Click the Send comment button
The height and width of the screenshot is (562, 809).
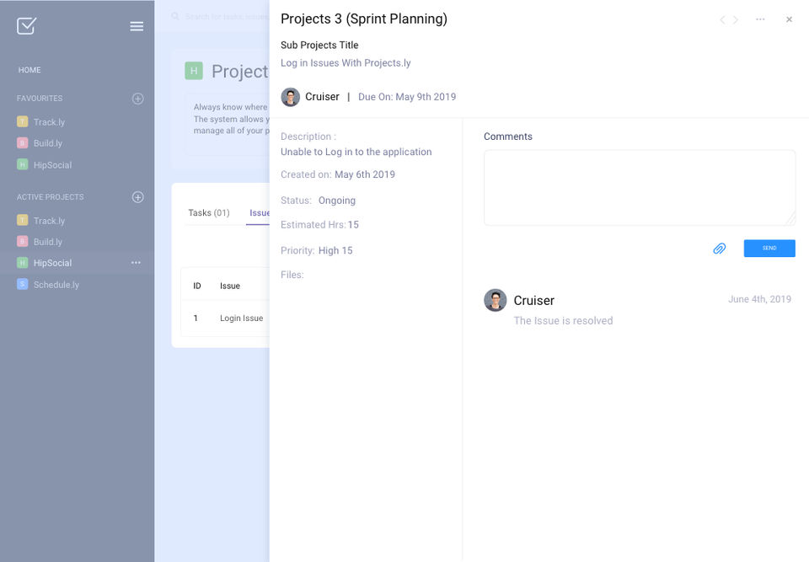pyautogui.click(x=769, y=249)
